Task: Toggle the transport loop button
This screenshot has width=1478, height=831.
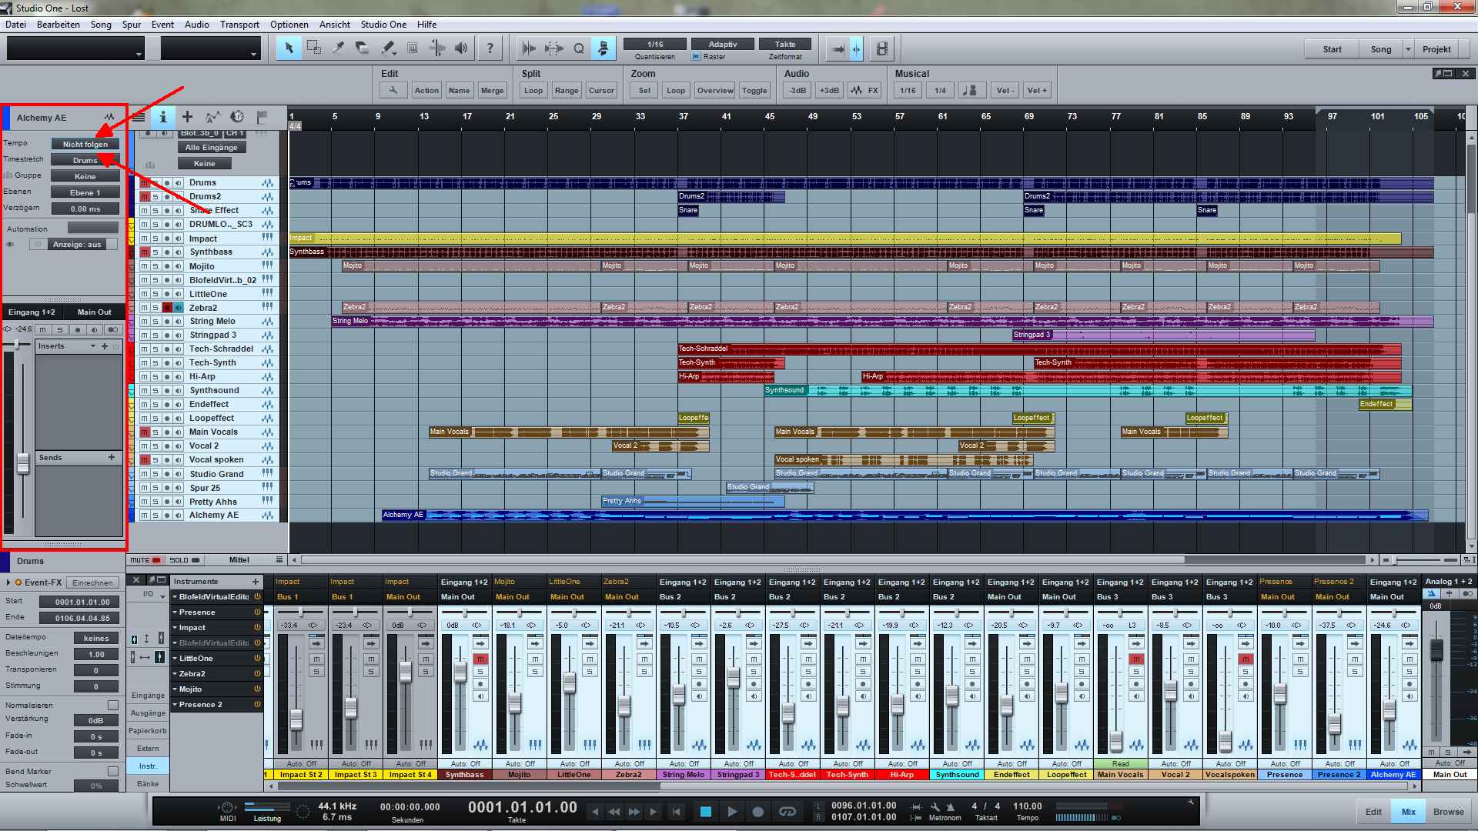Action: tap(787, 811)
